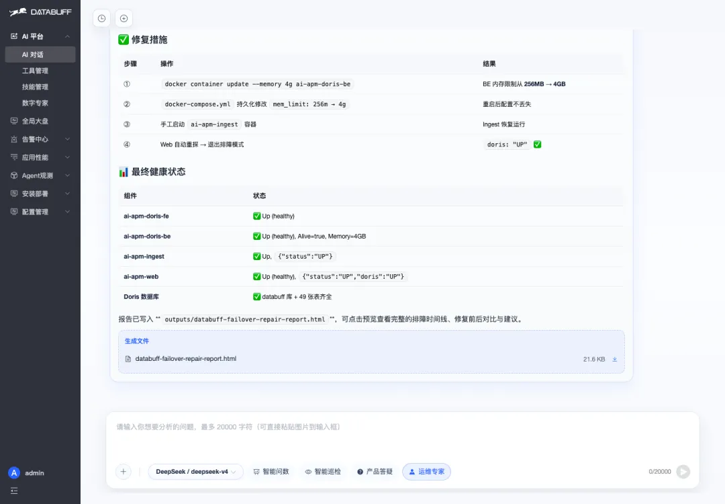Expand the 告警中心 menu chevron
This screenshot has height=504, width=725.
(x=68, y=139)
